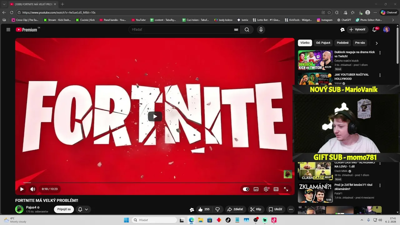Click the Vytvoriť create button
This screenshot has height=225, width=400.
(x=358, y=30)
